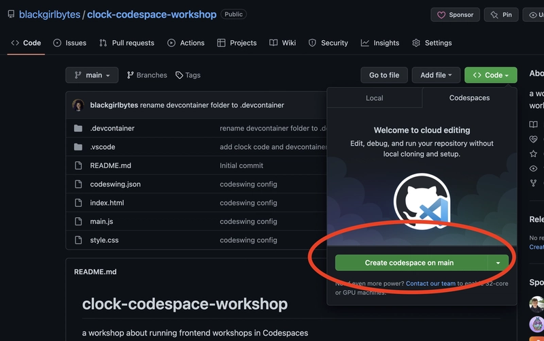Open the Wiki tab

pyautogui.click(x=282, y=43)
